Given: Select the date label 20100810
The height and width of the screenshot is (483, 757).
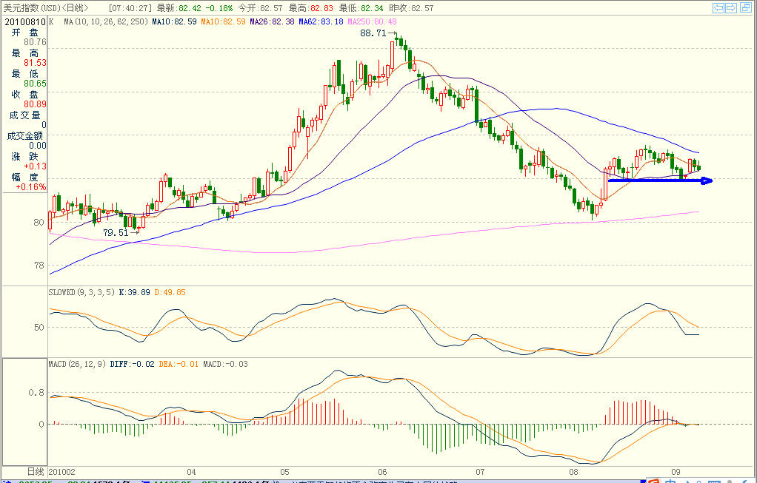Looking at the screenshot, I should [24, 21].
